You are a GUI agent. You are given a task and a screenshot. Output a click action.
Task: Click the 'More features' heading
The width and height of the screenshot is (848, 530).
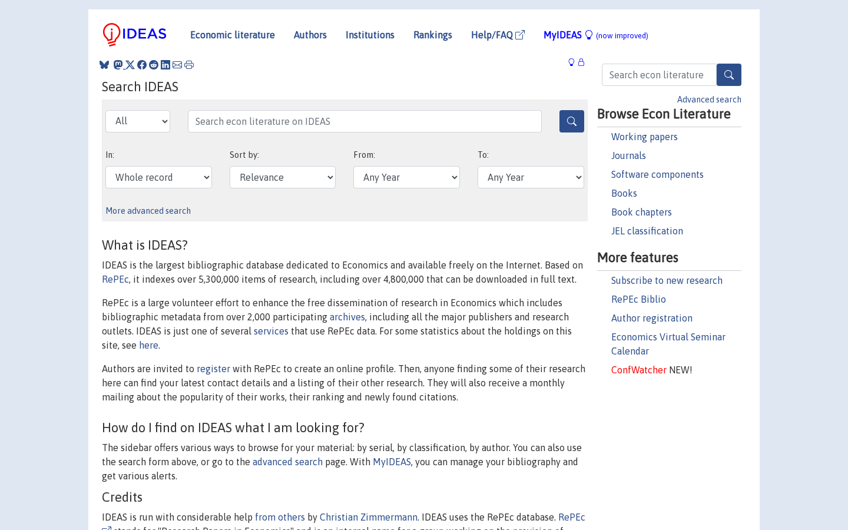click(638, 258)
